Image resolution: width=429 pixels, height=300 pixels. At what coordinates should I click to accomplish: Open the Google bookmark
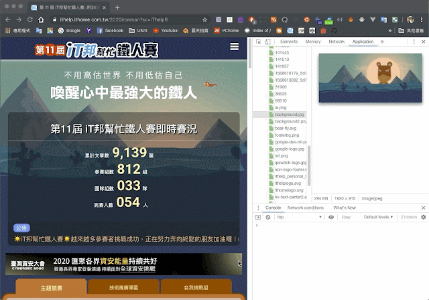[x=69, y=31]
